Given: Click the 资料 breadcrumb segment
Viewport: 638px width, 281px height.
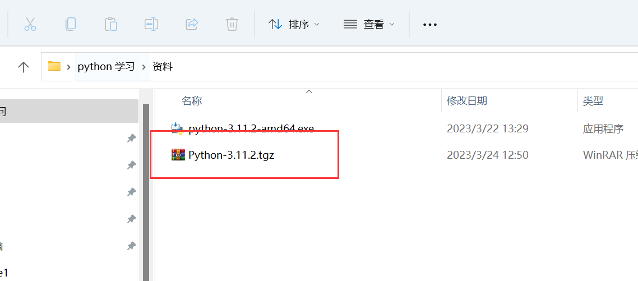Looking at the screenshot, I should [x=163, y=67].
